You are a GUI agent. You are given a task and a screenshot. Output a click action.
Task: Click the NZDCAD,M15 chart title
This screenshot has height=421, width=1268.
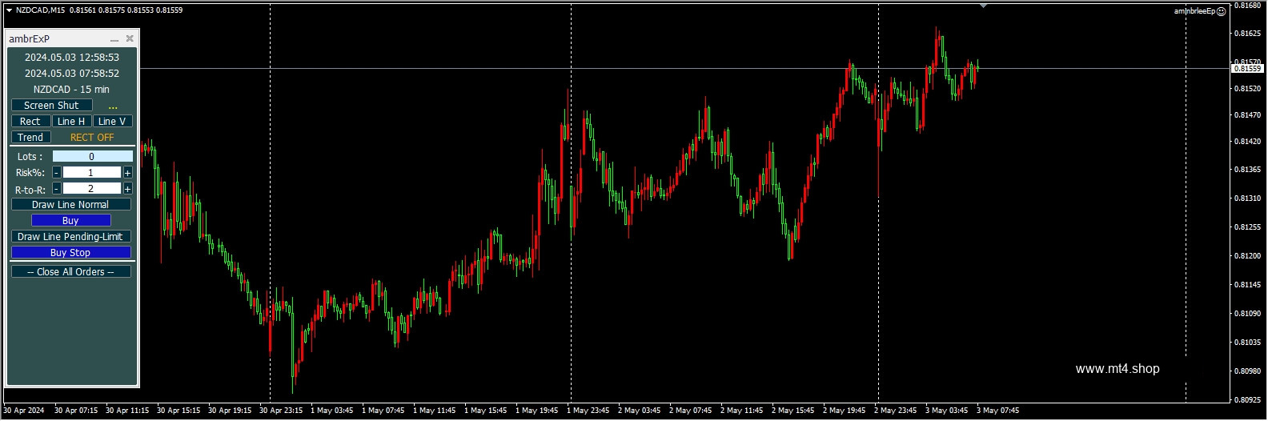(x=41, y=10)
